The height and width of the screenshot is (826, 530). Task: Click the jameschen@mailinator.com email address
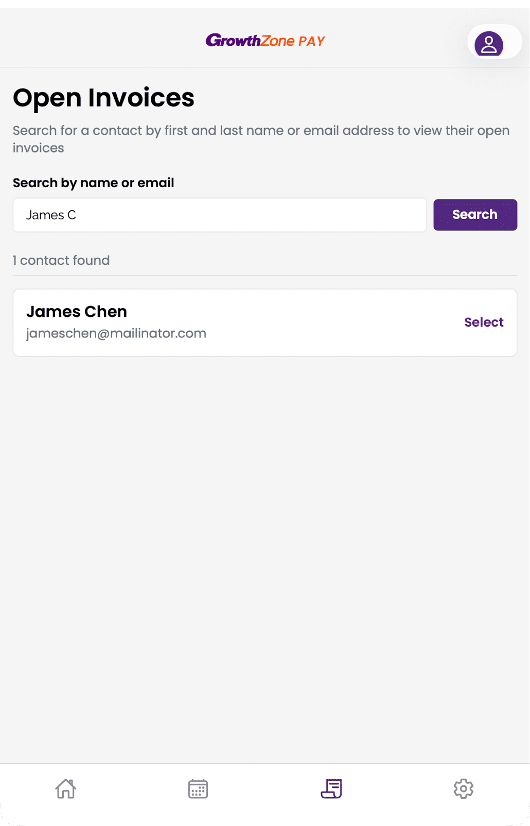[x=116, y=333]
